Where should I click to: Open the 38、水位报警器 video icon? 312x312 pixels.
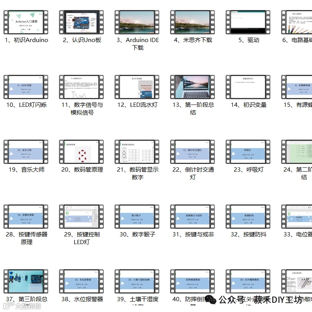pos(81,282)
